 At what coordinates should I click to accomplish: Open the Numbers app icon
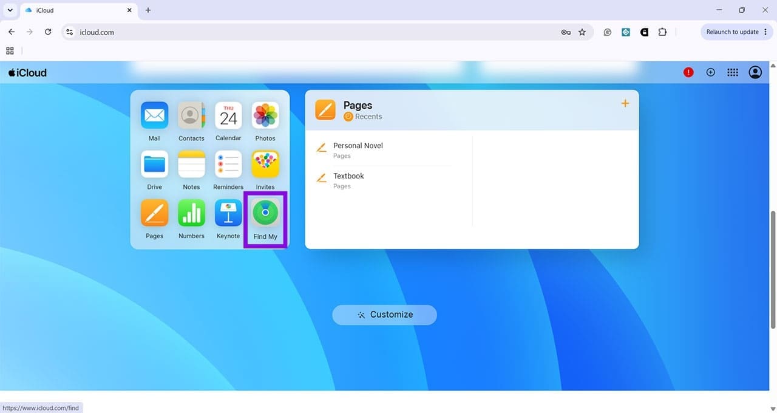coord(191,213)
